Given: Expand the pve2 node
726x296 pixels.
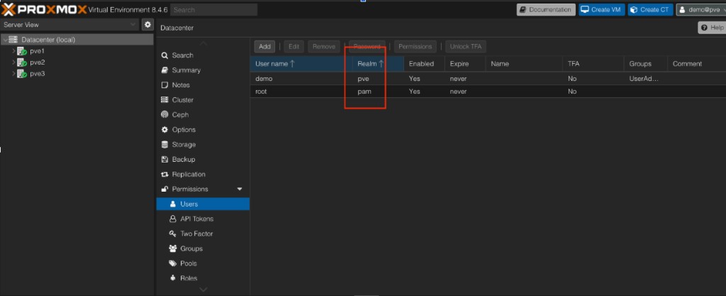Looking at the screenshot, I should (x=13, y=62).
